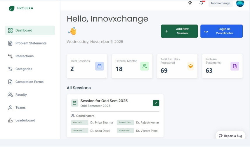The height and width of the screenshot is (147, 250).
Task: Click the Total Faculties graduation cap icon
Action: pyautogui.click(x=190, y=66)
